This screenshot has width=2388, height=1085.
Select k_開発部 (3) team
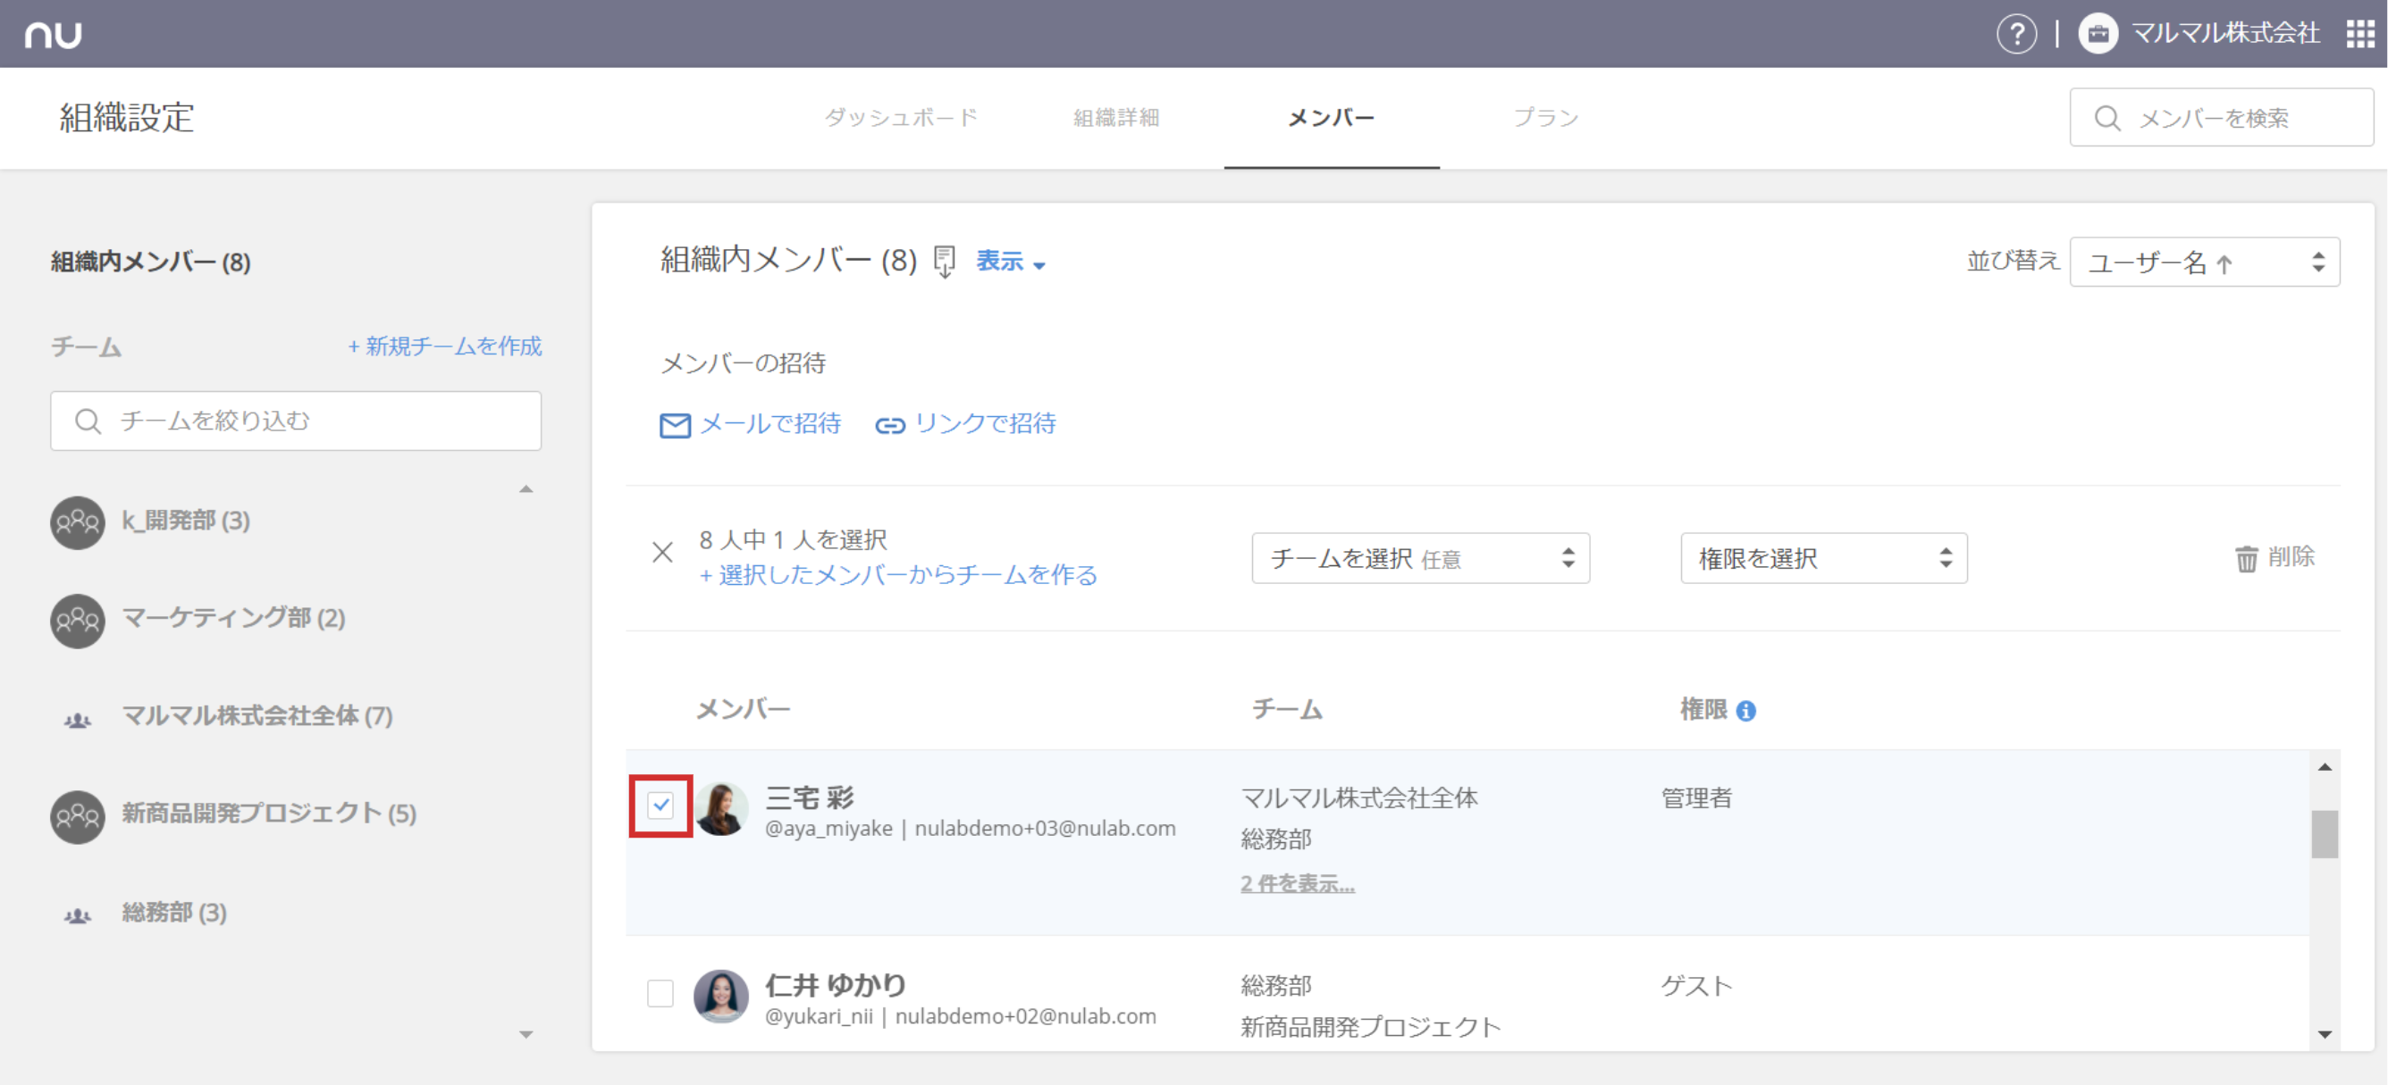185,521
